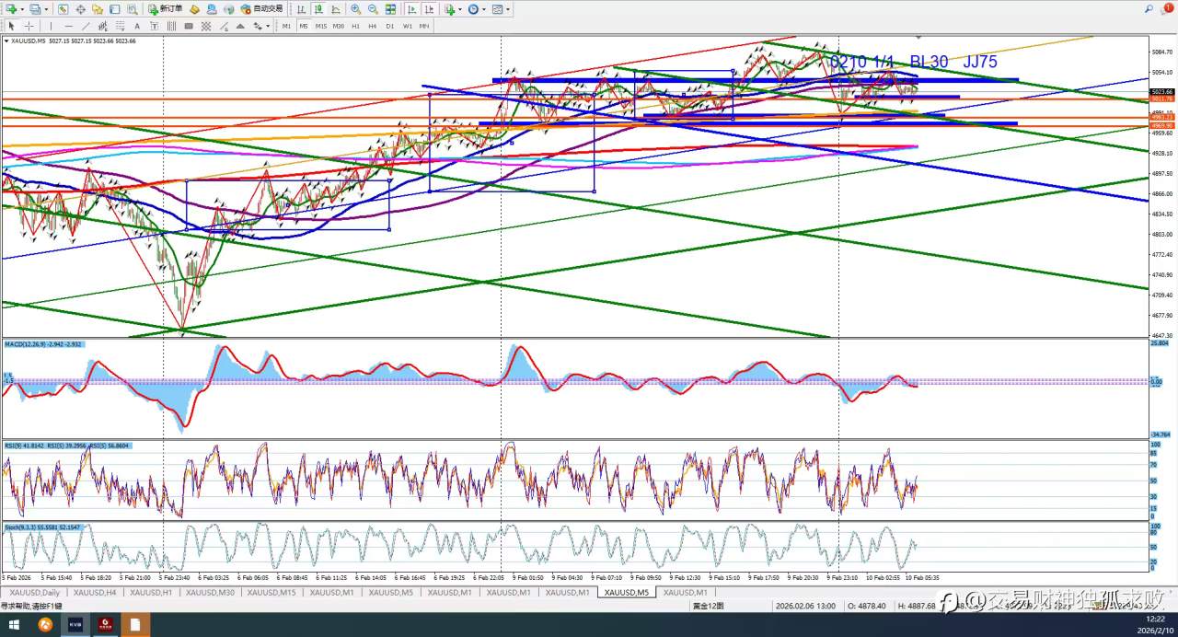Click the 新订单 new order button
This screenshot has width=1178, height=637.
165,9
